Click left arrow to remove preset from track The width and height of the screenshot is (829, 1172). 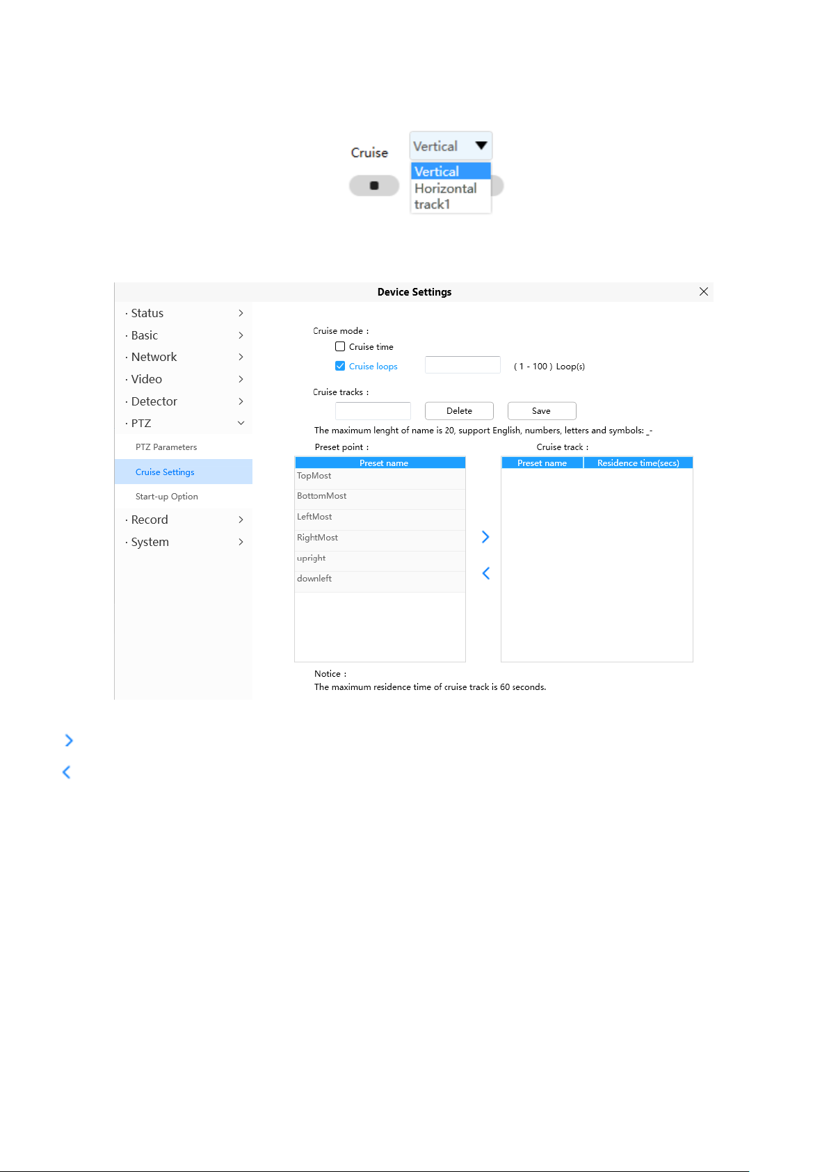pyautogui.click(x=485, y=573)
